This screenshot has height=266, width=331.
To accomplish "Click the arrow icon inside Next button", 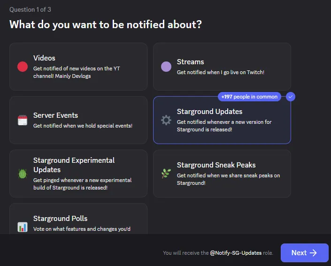I will pos(313,253).
